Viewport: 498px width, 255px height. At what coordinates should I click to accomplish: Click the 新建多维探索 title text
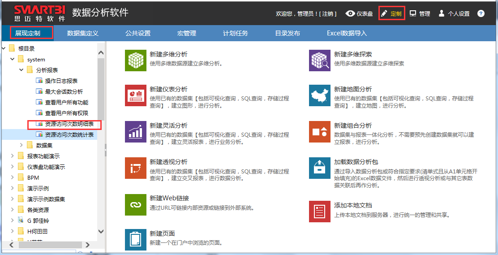point(353,54)
